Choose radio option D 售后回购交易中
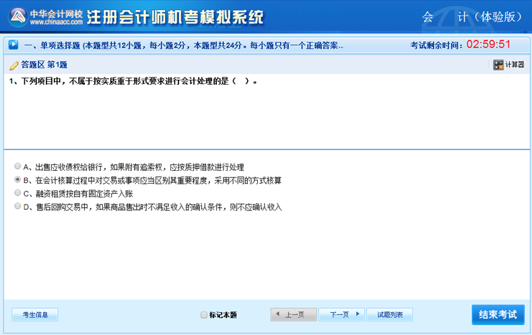Screen dimensions: 532x335 [x=18, y=207]
